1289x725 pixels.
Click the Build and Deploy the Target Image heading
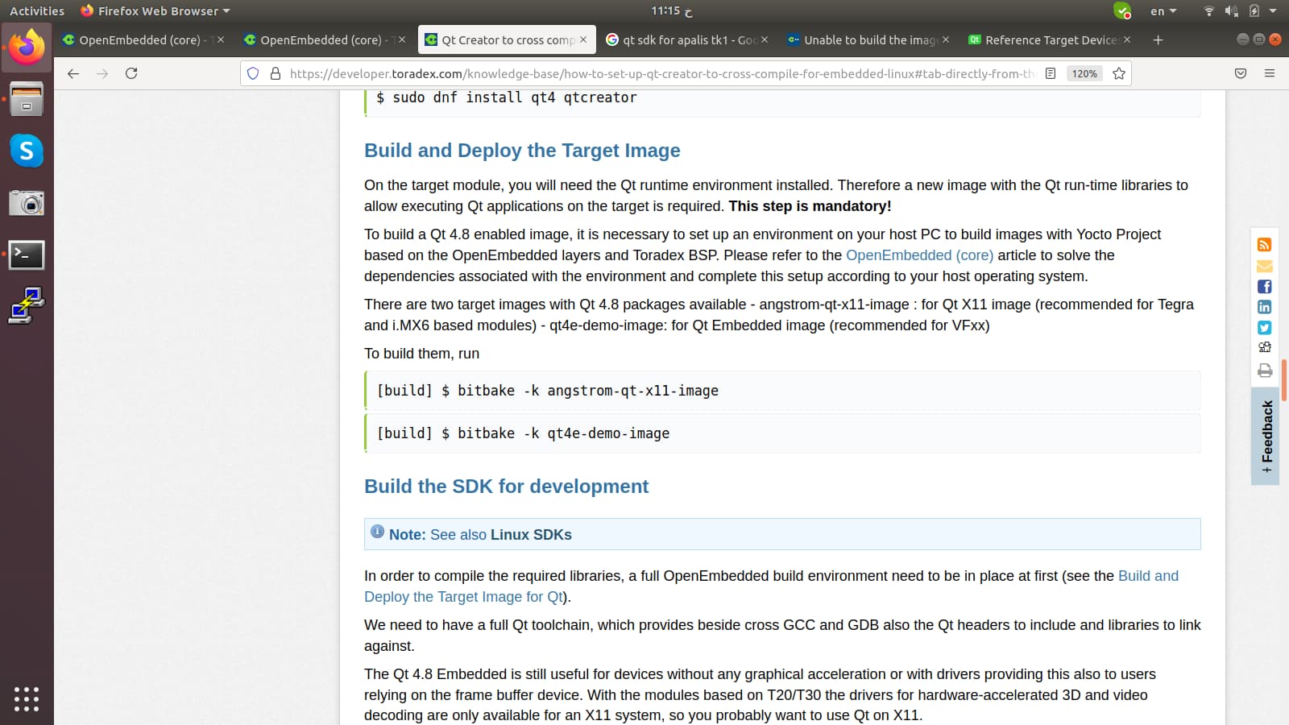(522, 151)
